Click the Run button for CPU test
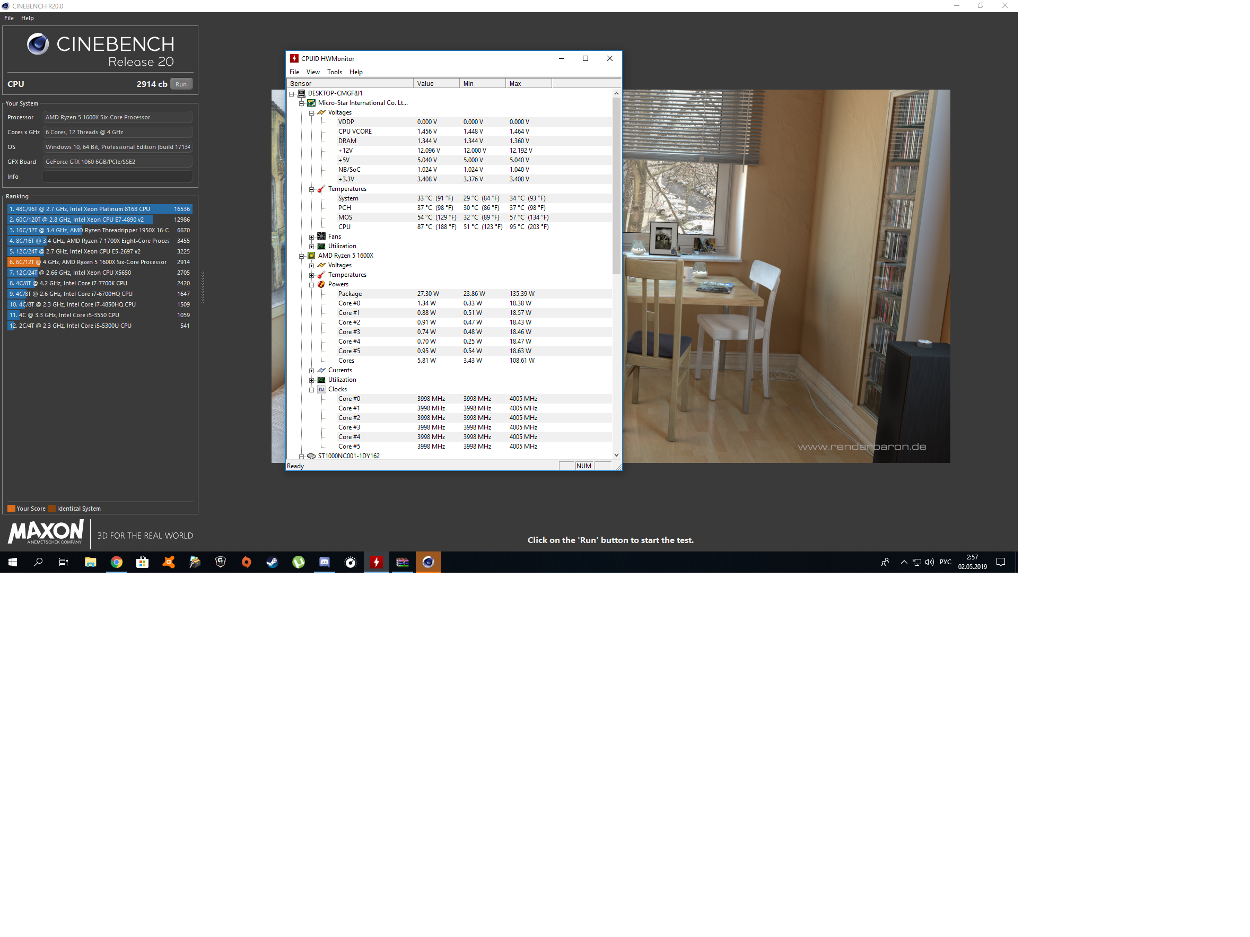 click(x=181, y=84)
